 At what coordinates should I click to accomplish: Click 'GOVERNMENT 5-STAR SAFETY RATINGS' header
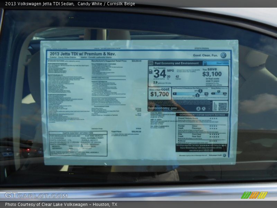[202, 115]
